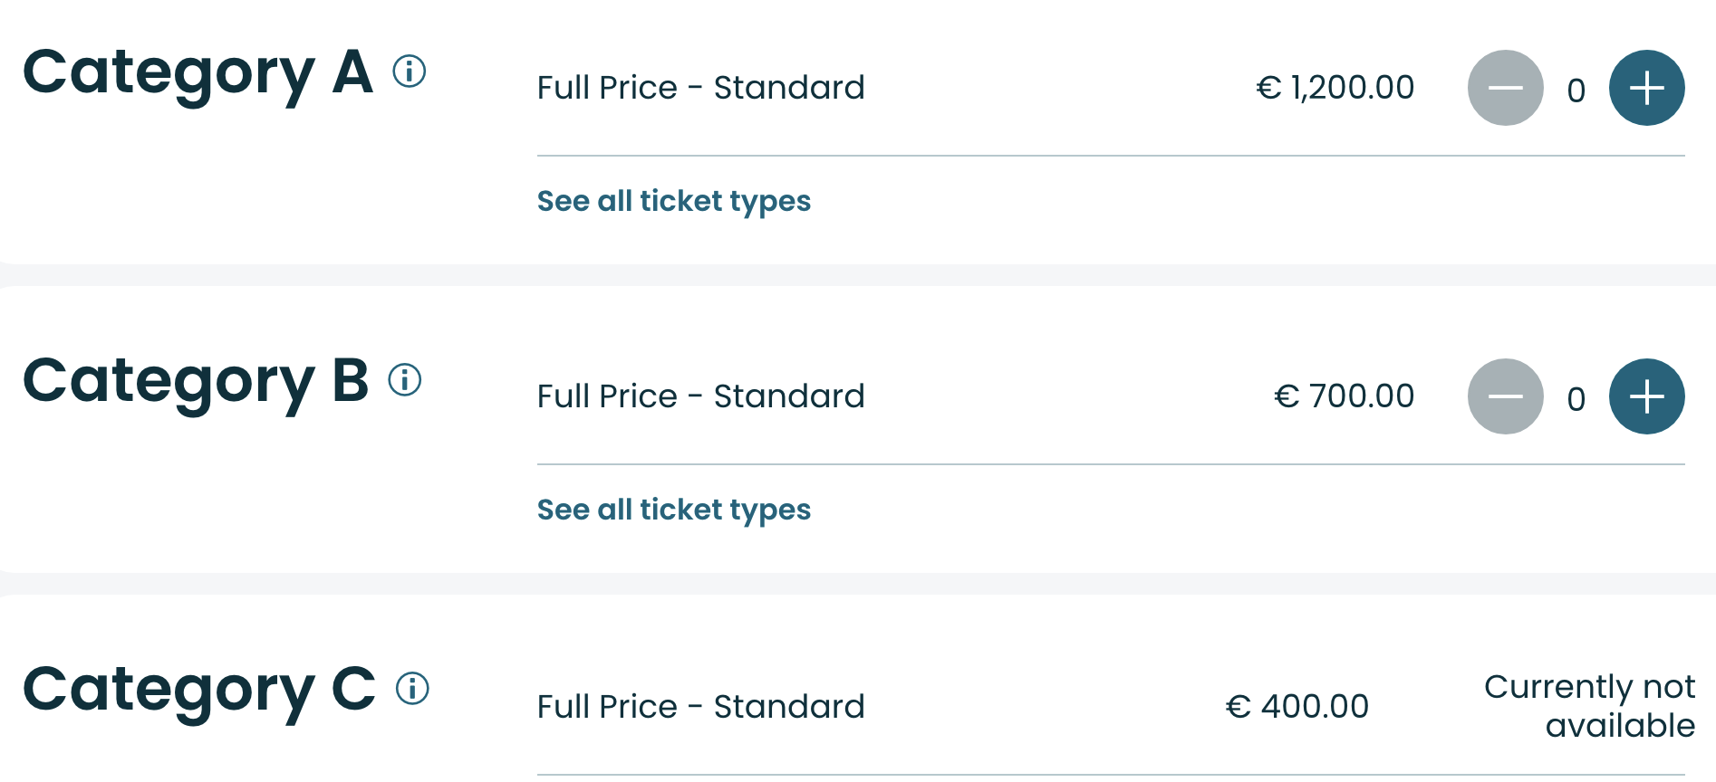Open the Category C info icon
Screen dimensions: 1716x782
(412, 689)
